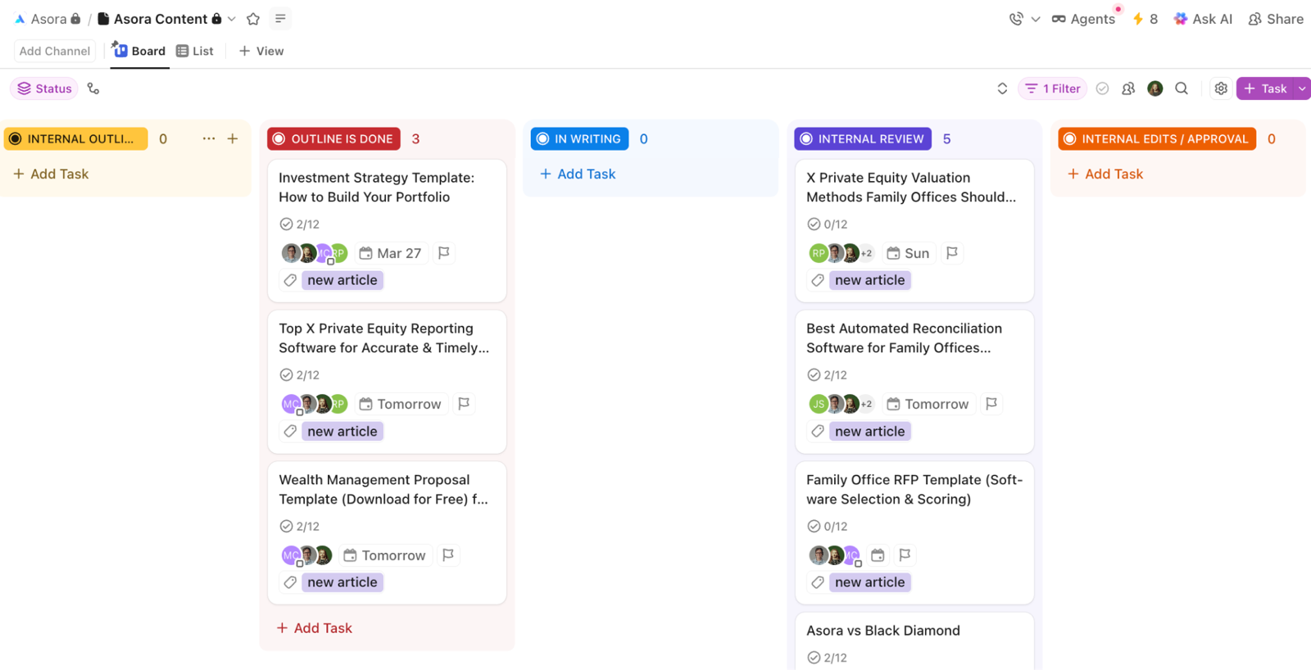This screenshot has width=1311, height=670.
Task: Toggle subtask checklist on Top X Private Equity Reporting card
Action: [299, 375]
